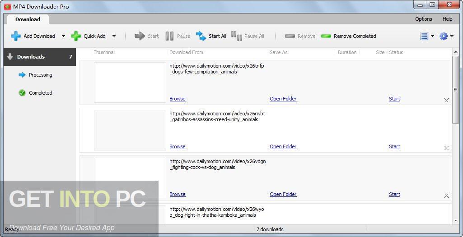
Task: Click the Add Download plus icon
Action: tap(16, 36)
